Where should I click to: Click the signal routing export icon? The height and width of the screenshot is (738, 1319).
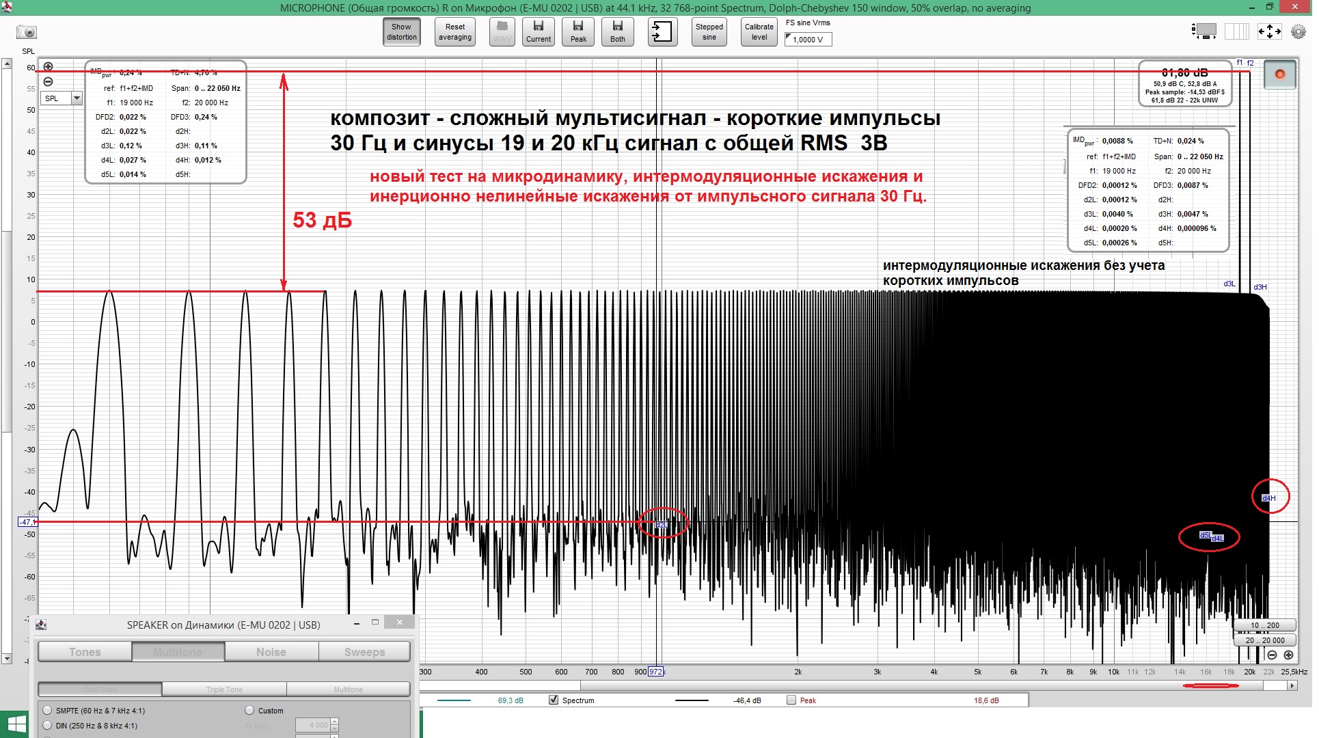tap(662, 31)
